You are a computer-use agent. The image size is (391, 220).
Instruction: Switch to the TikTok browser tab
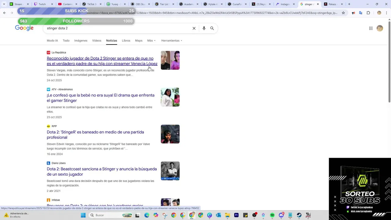coord(91,4)
